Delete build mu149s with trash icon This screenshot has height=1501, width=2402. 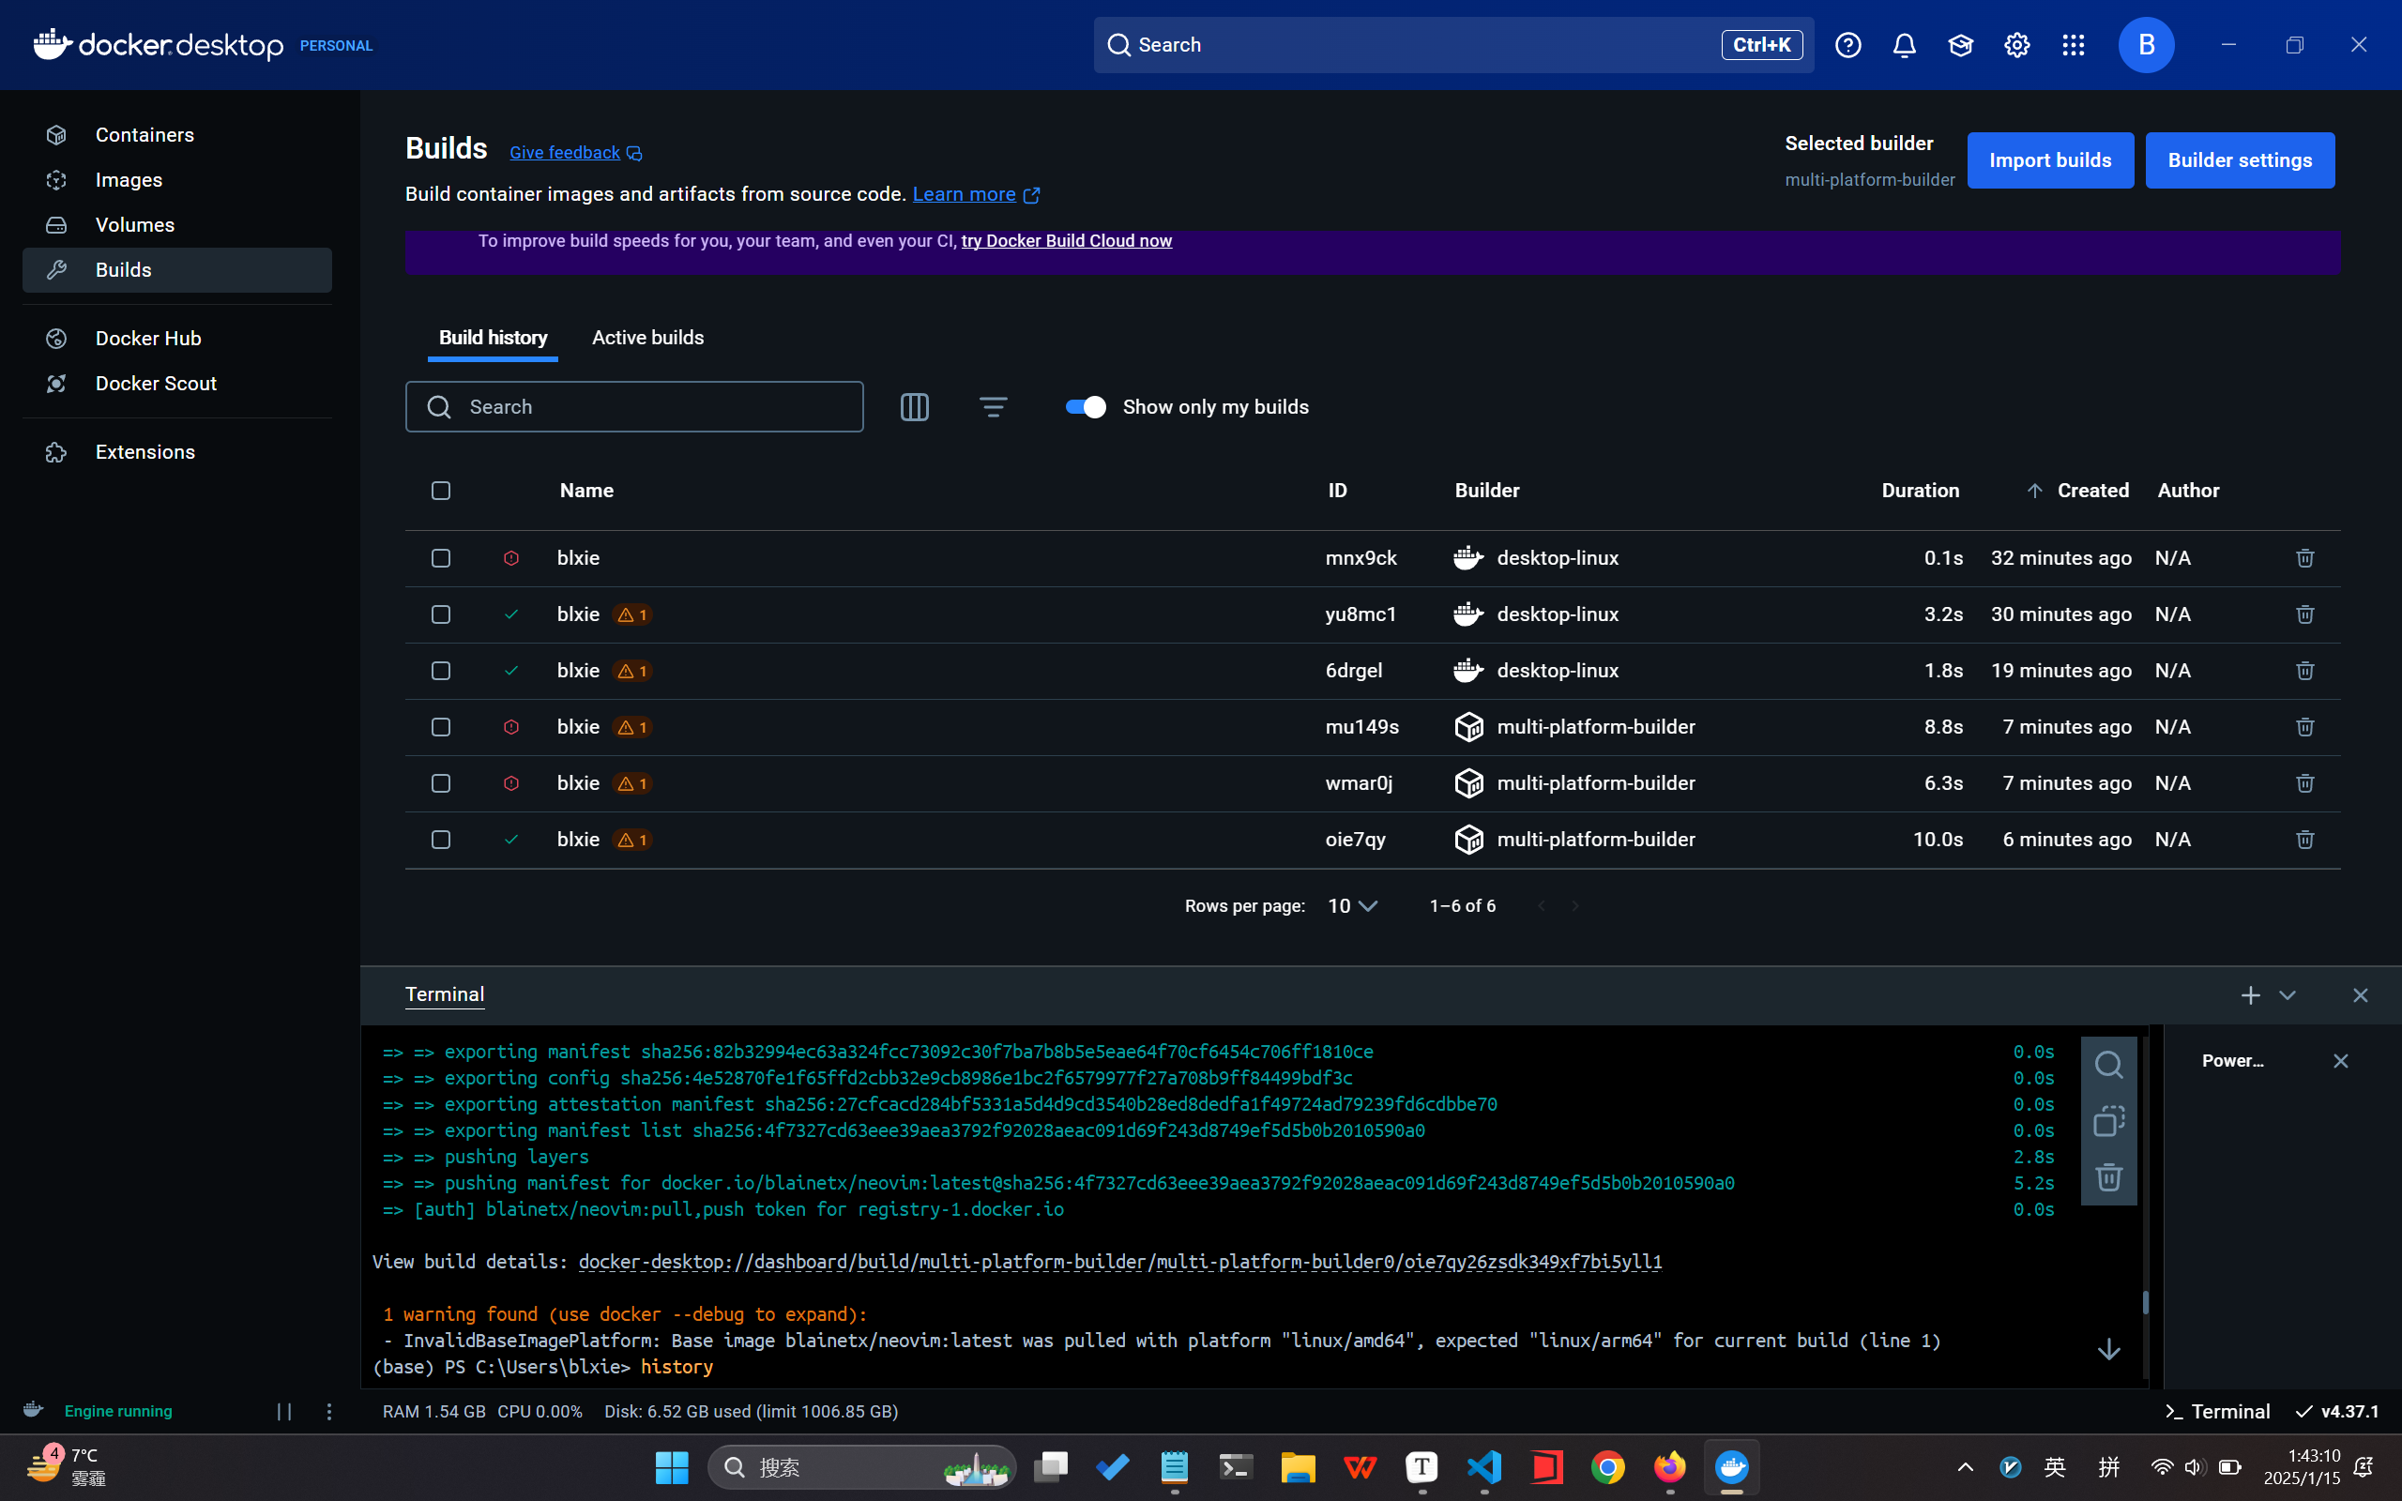click(2304, 727)
